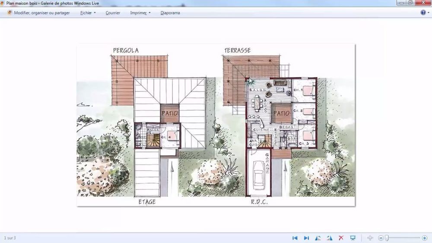Click the photo gallery icon beside Modifier
This screenshot has height=243, width=432.
point(10,13)
